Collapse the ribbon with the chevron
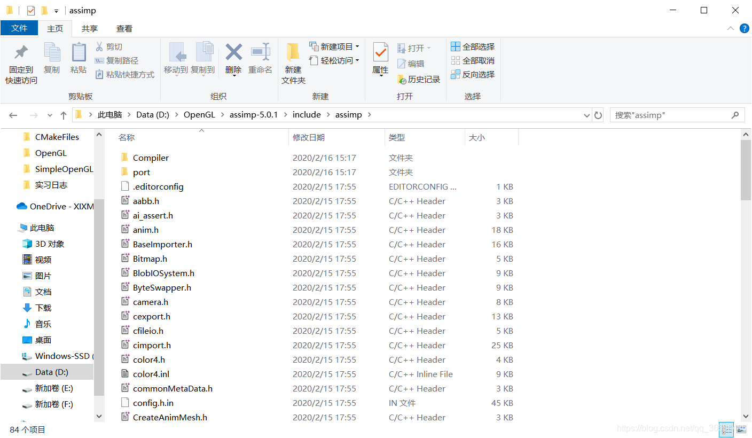Screen dimensions: 752x438 point(730,28)
